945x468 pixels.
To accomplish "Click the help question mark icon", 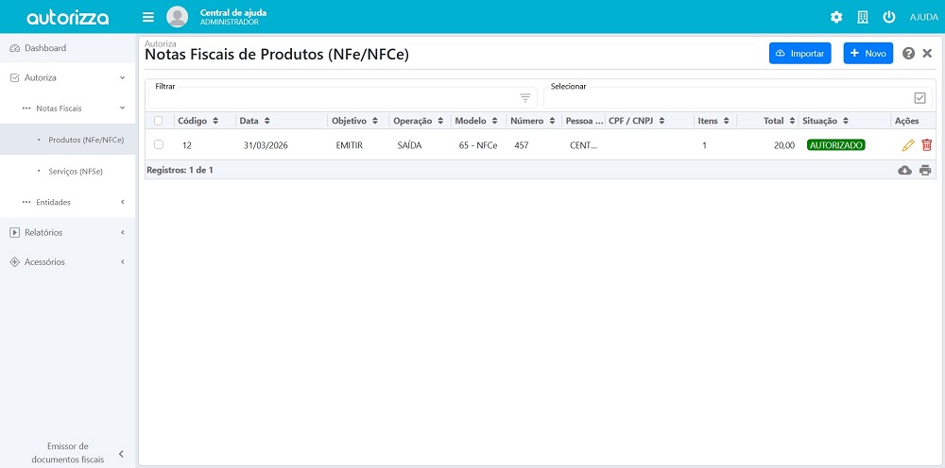I will 908,54.
